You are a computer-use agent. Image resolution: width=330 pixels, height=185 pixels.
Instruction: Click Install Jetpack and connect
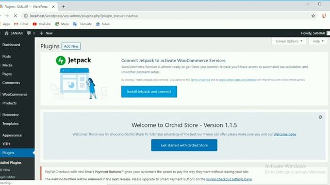point(149,91)
